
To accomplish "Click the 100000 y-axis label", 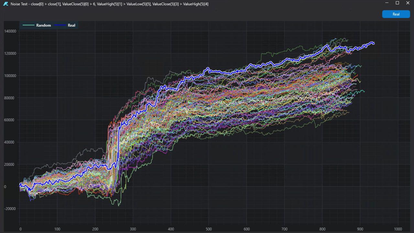I will (10, 76).
